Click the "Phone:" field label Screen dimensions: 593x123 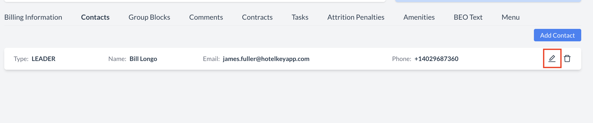(x=401, y=59)
